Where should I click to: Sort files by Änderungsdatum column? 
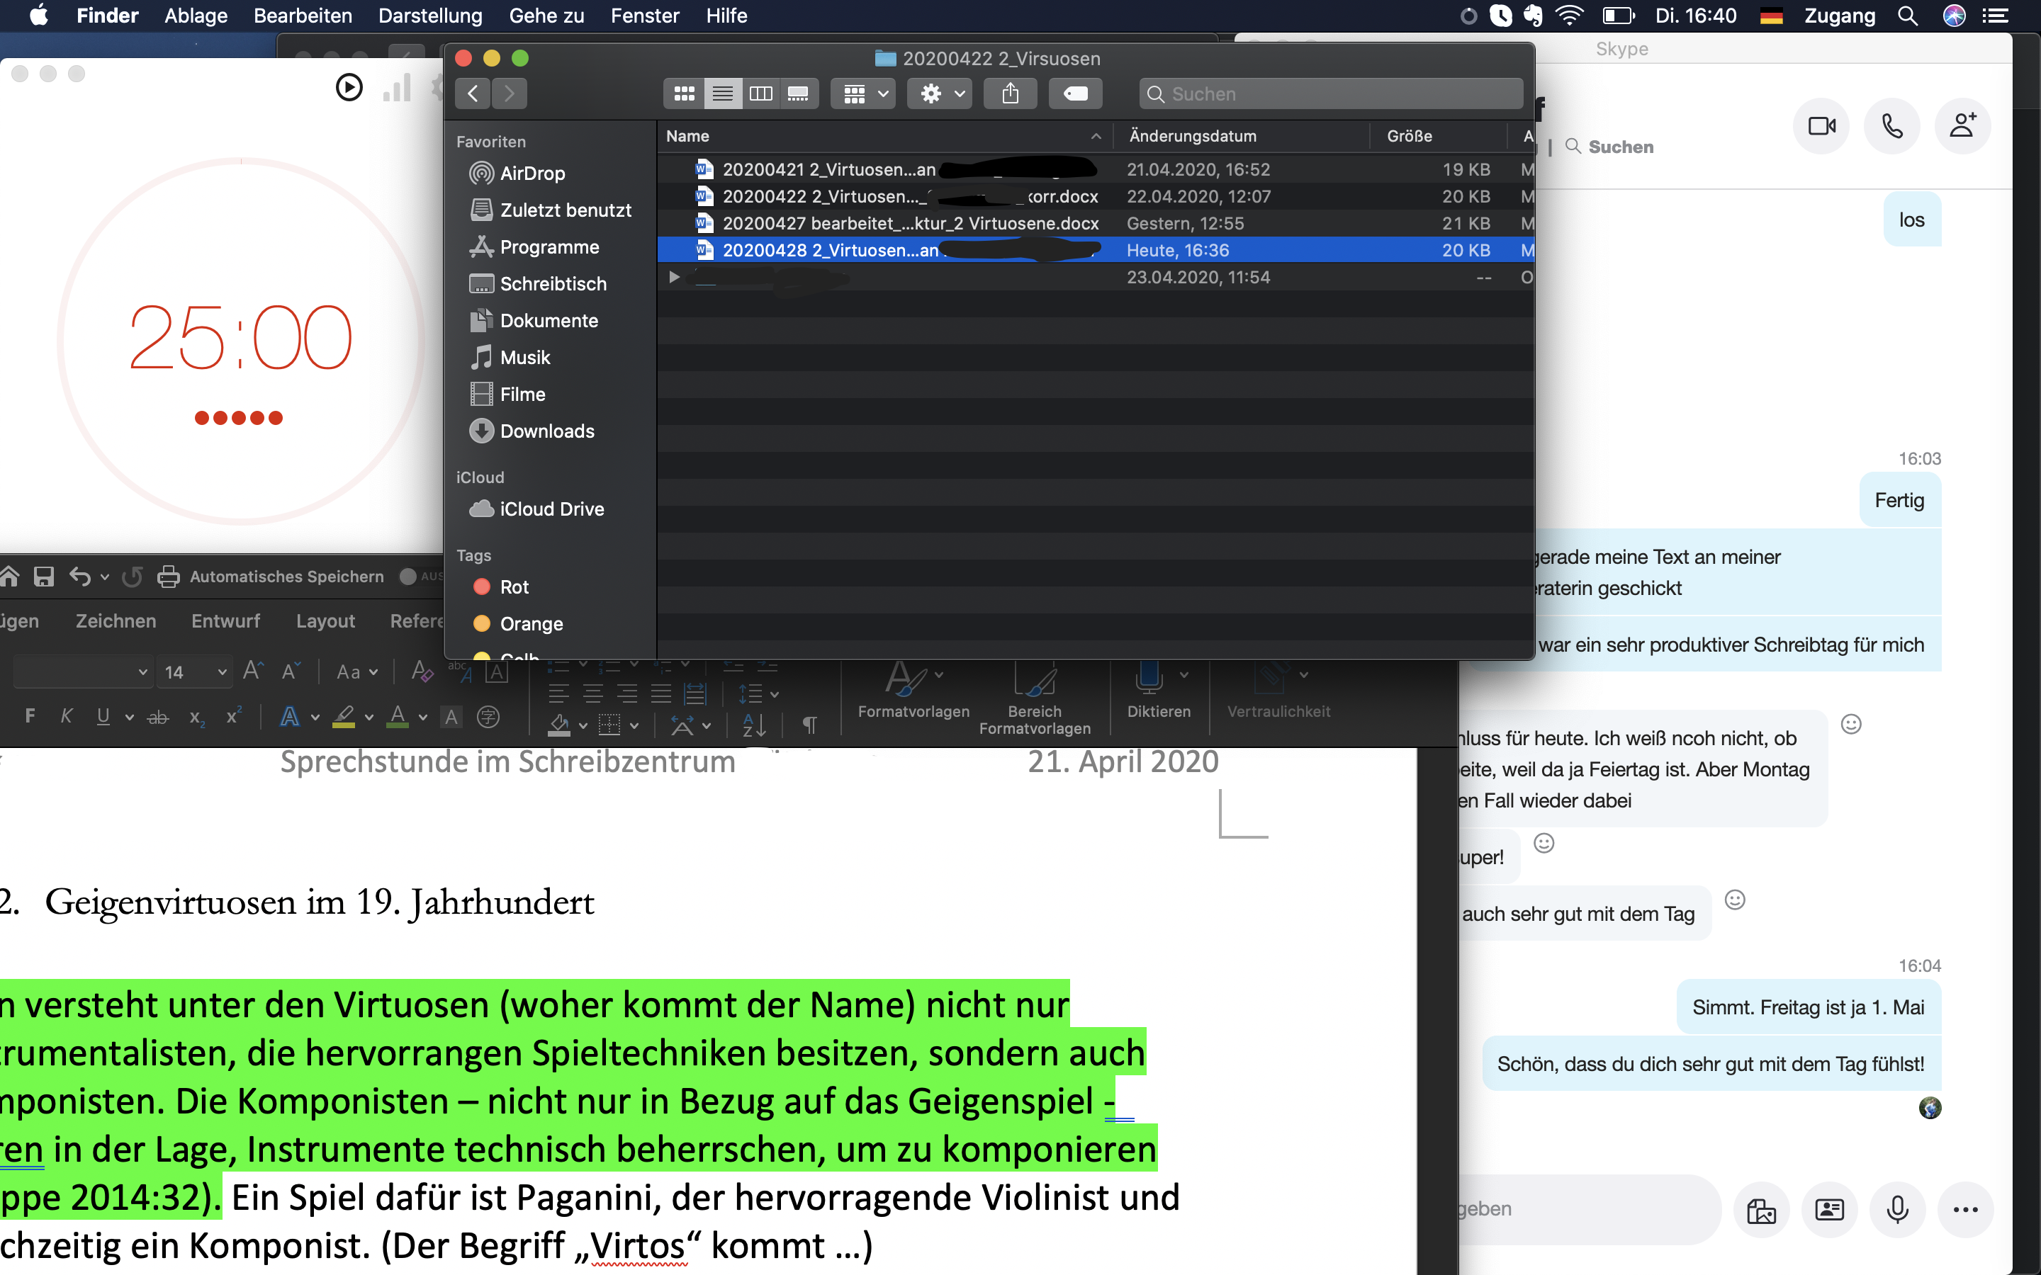click(x=1242, y=136)
